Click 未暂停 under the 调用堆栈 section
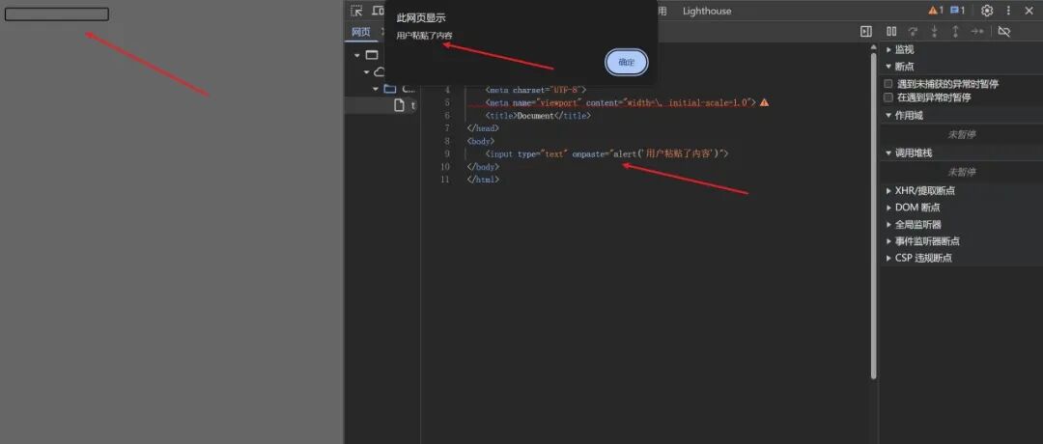This screenshot has height=444, width=1043. (962, 172)
